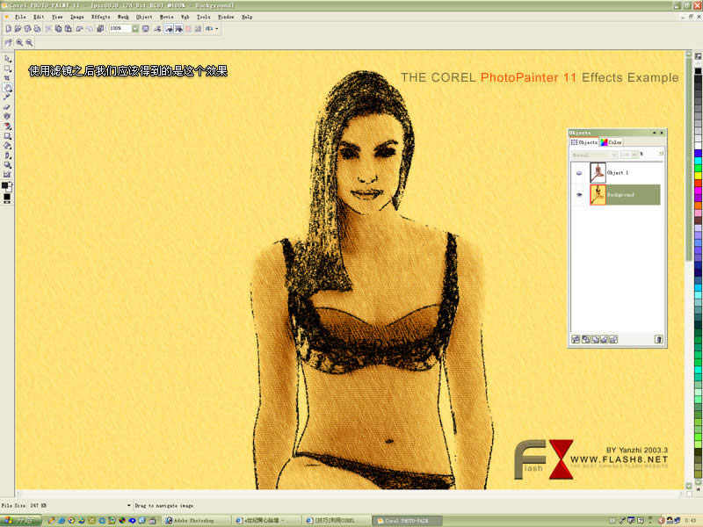703x527 pixels.
Task: Select the Rectangle Mask tool
Action: [x=7, y=69]
